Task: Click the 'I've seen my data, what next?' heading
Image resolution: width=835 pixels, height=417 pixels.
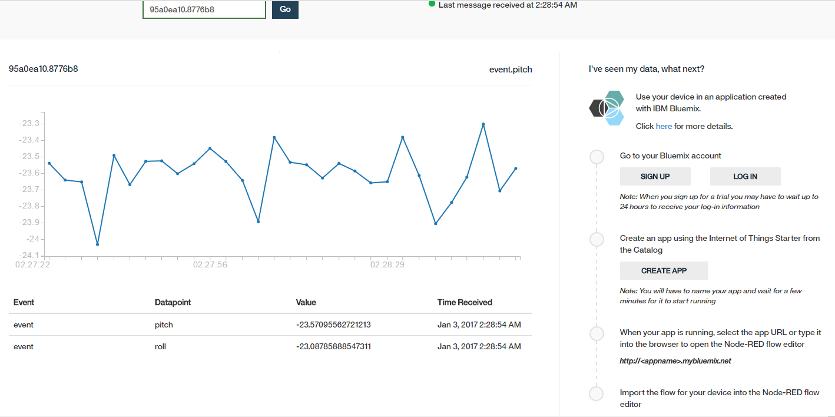Action: click(x=647, y=69)
